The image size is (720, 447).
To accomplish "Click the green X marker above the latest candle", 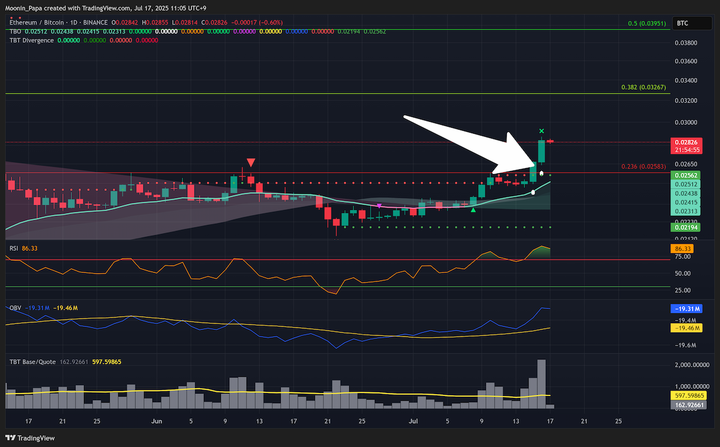I will [x=542, y=131].
